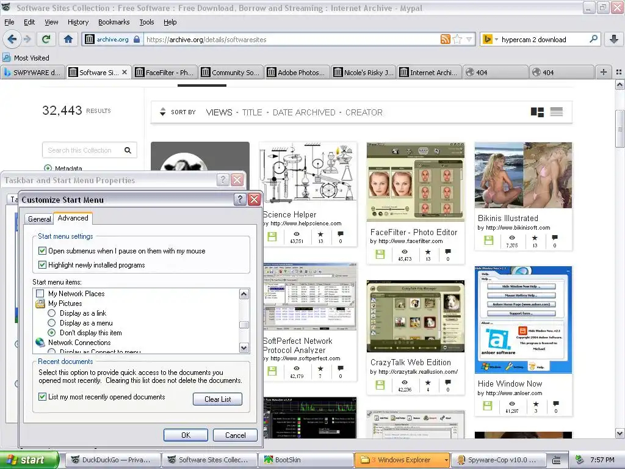Screen dimensions: 625x469
Task: Click the padlock icon beside archive.org
Action: (x=137, y=39)
